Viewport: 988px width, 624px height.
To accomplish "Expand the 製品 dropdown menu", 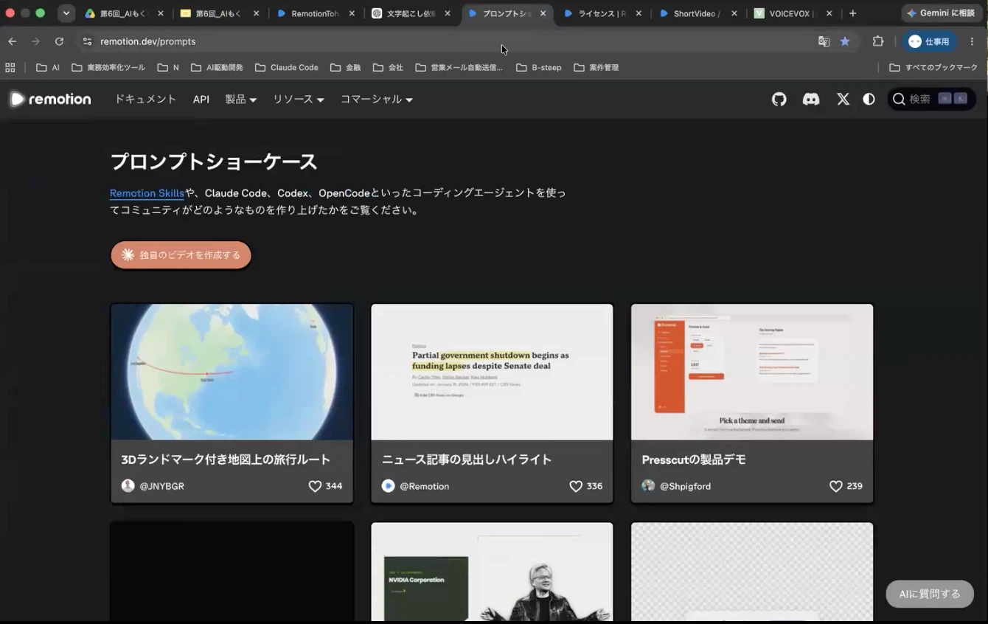I will (240, 99).
